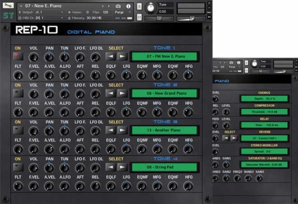Click the header volume slider

191,19
